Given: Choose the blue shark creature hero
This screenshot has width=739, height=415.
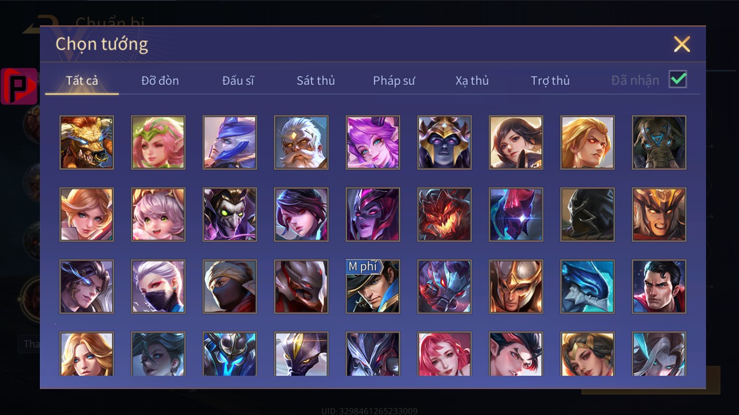Looking at the screenshot, I should pyautogui.click(x=587, y=286).
